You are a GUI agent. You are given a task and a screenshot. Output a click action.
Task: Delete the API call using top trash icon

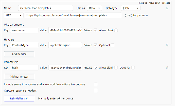pos(167,8)
